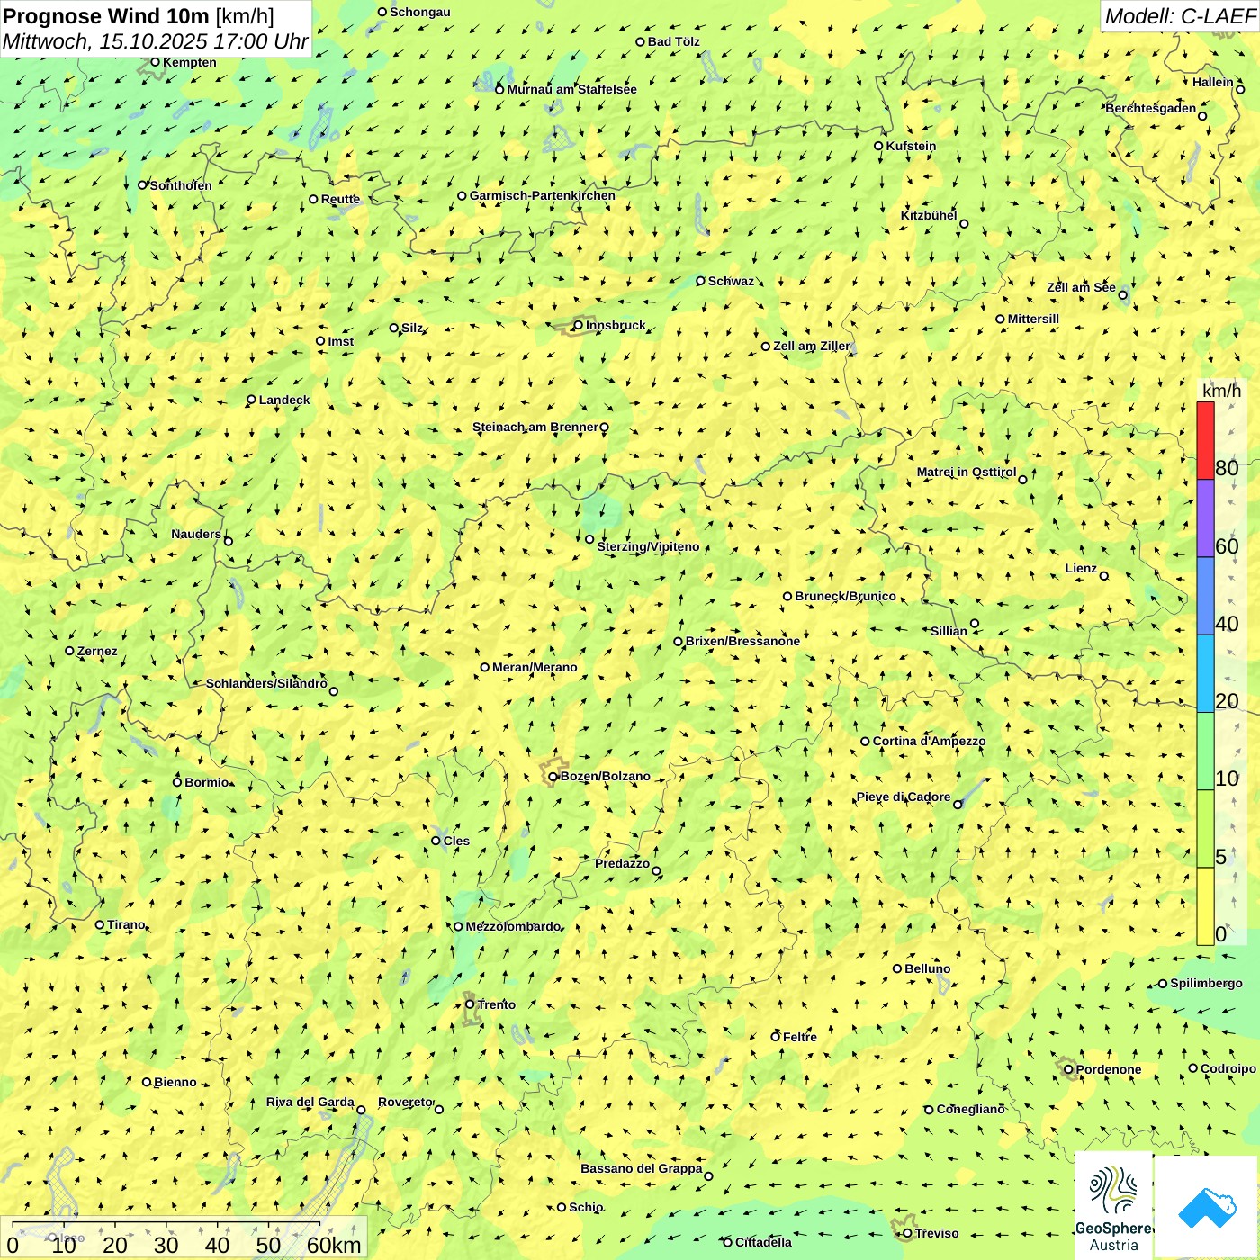Click the Landeck location marker

pyautogui.click(x=251, y=400)
